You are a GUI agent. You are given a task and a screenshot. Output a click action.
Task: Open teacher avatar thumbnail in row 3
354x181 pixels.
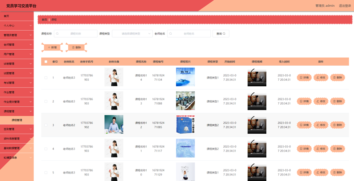click(114, 125)
